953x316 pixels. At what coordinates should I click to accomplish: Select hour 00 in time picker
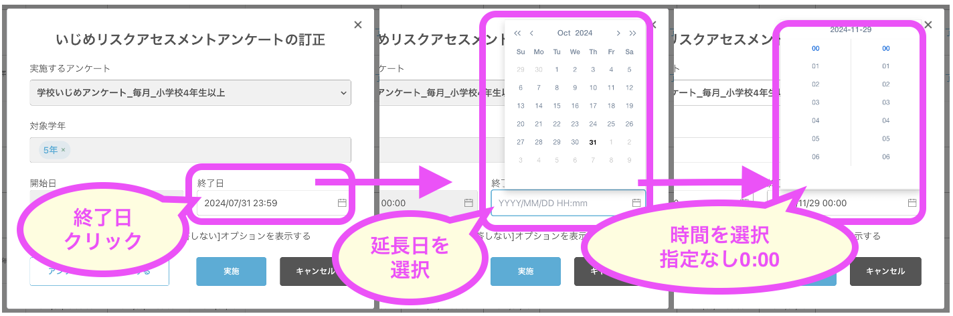click(x=815, y=48)
